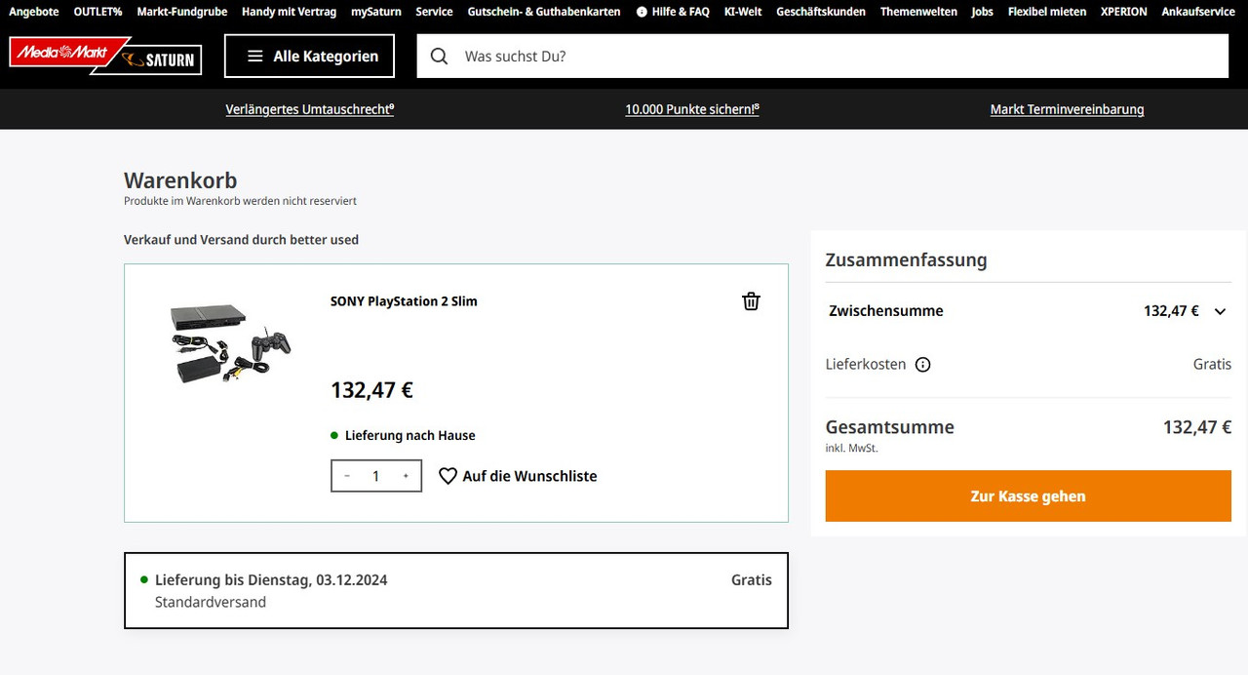Click the Hilfe & FAQ icon
Image resolution: width=1248 pixels, height=675 pixels.
(642, 12)
